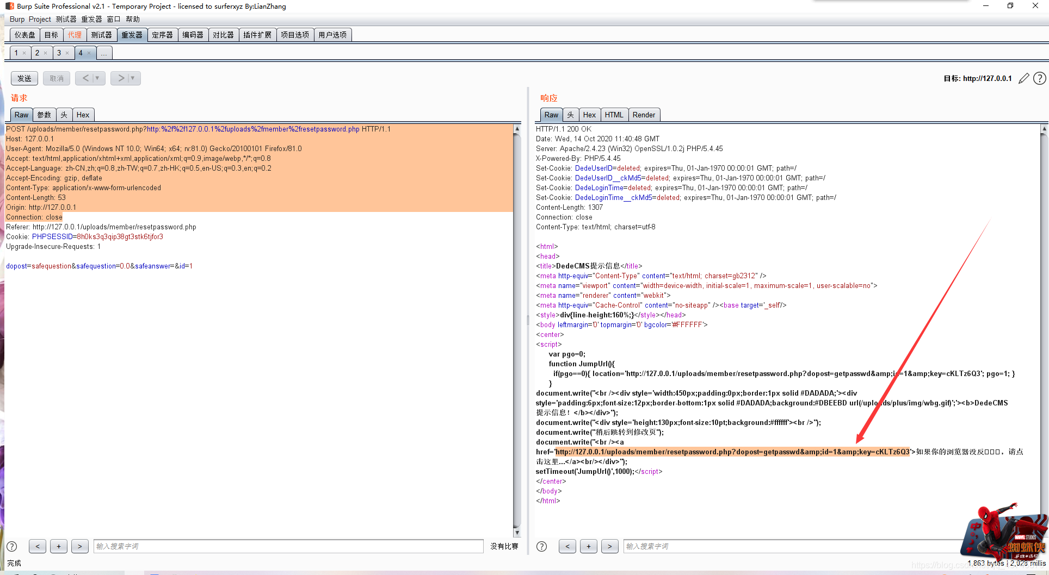Show request 头 headers view

click(64, 115)
